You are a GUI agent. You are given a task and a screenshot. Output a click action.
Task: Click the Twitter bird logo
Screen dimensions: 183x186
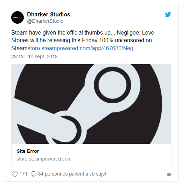tap(168, 14)
